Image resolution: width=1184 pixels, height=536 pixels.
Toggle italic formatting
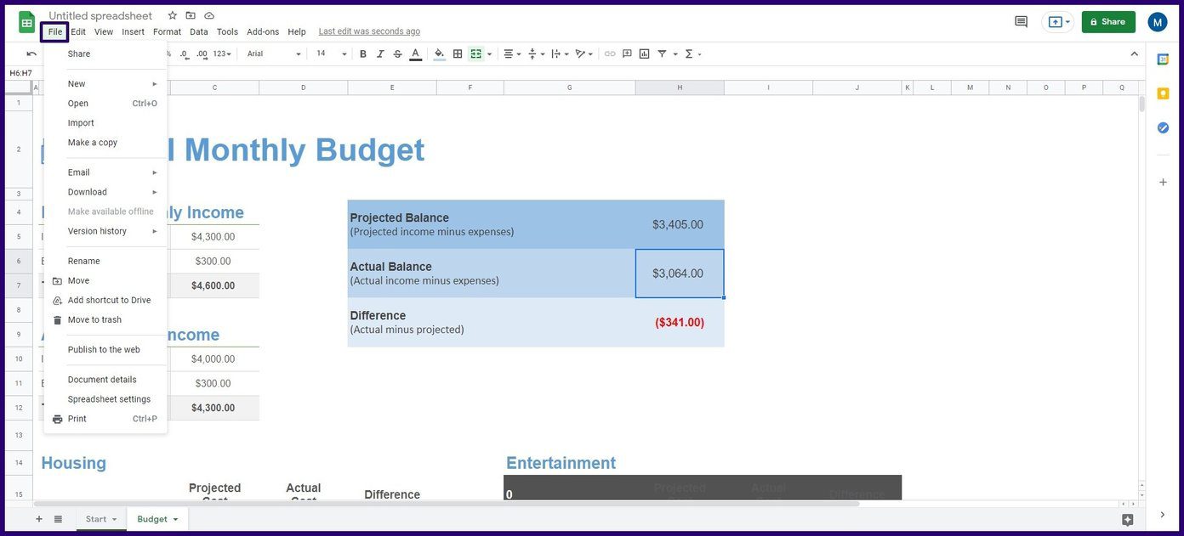click(380, 54)
